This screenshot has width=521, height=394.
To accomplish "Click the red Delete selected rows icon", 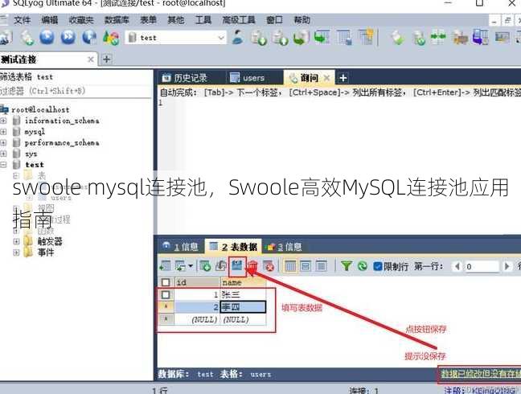I will [252, 266].
